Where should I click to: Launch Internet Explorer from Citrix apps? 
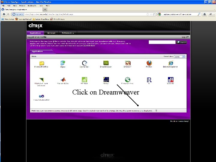tap(171, 63)
